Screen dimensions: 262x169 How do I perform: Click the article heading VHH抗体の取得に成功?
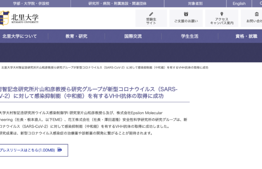136,96
